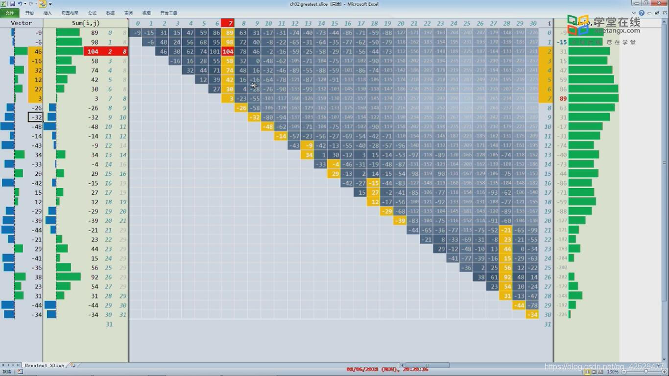669x376 pixels.
Task: Select the orange 92 cell in row 26
Action: click(506, 277)
